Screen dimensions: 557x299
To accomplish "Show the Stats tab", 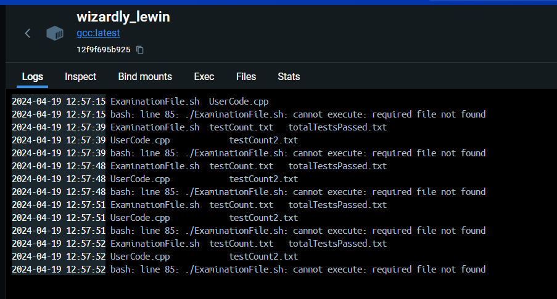I will pos(289,77).
